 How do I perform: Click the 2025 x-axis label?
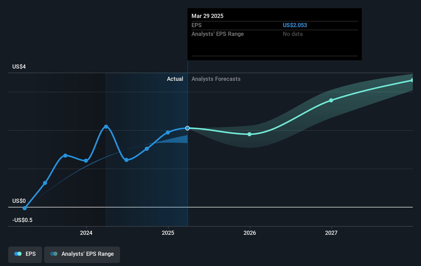click(168, 233)
